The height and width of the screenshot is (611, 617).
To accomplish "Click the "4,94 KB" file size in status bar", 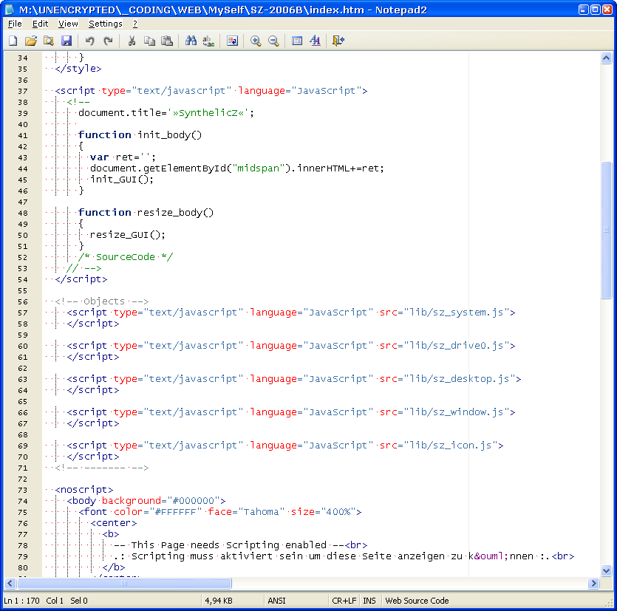I will click(x=219, y=601).
